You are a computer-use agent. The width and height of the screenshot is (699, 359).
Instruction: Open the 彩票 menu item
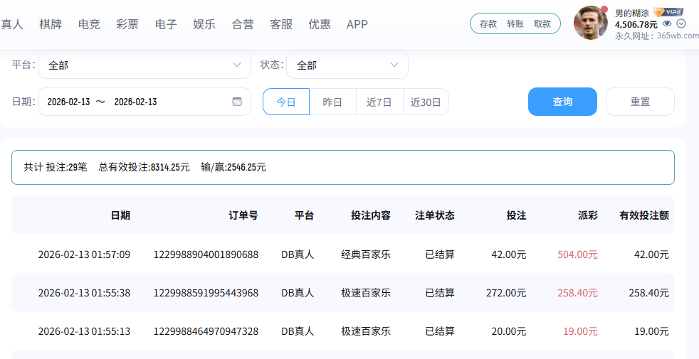tap(127, 24)
